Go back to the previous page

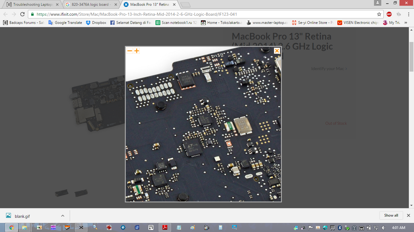(5, 14)
